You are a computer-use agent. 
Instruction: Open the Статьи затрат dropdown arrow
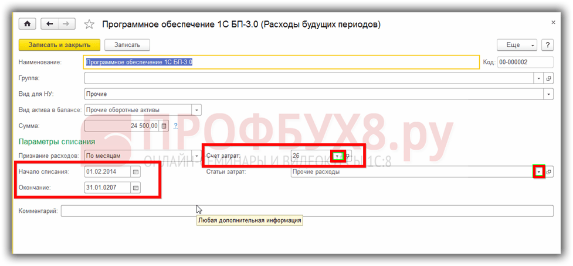click(538, 172)
